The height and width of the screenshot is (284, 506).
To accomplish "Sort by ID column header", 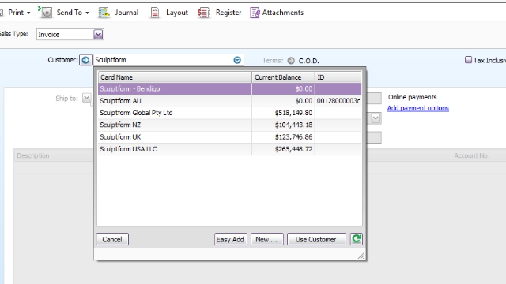I will pyautogui.click(x=338, y=77).
